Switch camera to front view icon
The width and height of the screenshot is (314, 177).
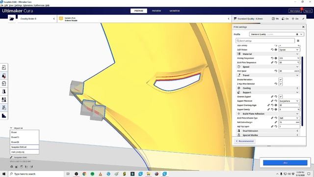[16, 167]
